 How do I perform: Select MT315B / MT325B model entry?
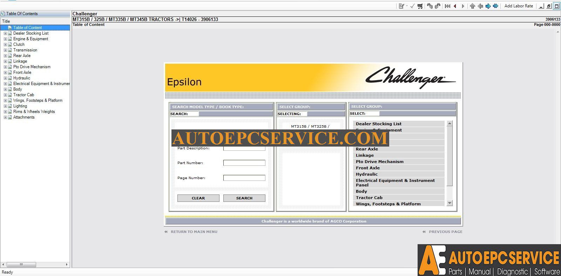[310, 127]
